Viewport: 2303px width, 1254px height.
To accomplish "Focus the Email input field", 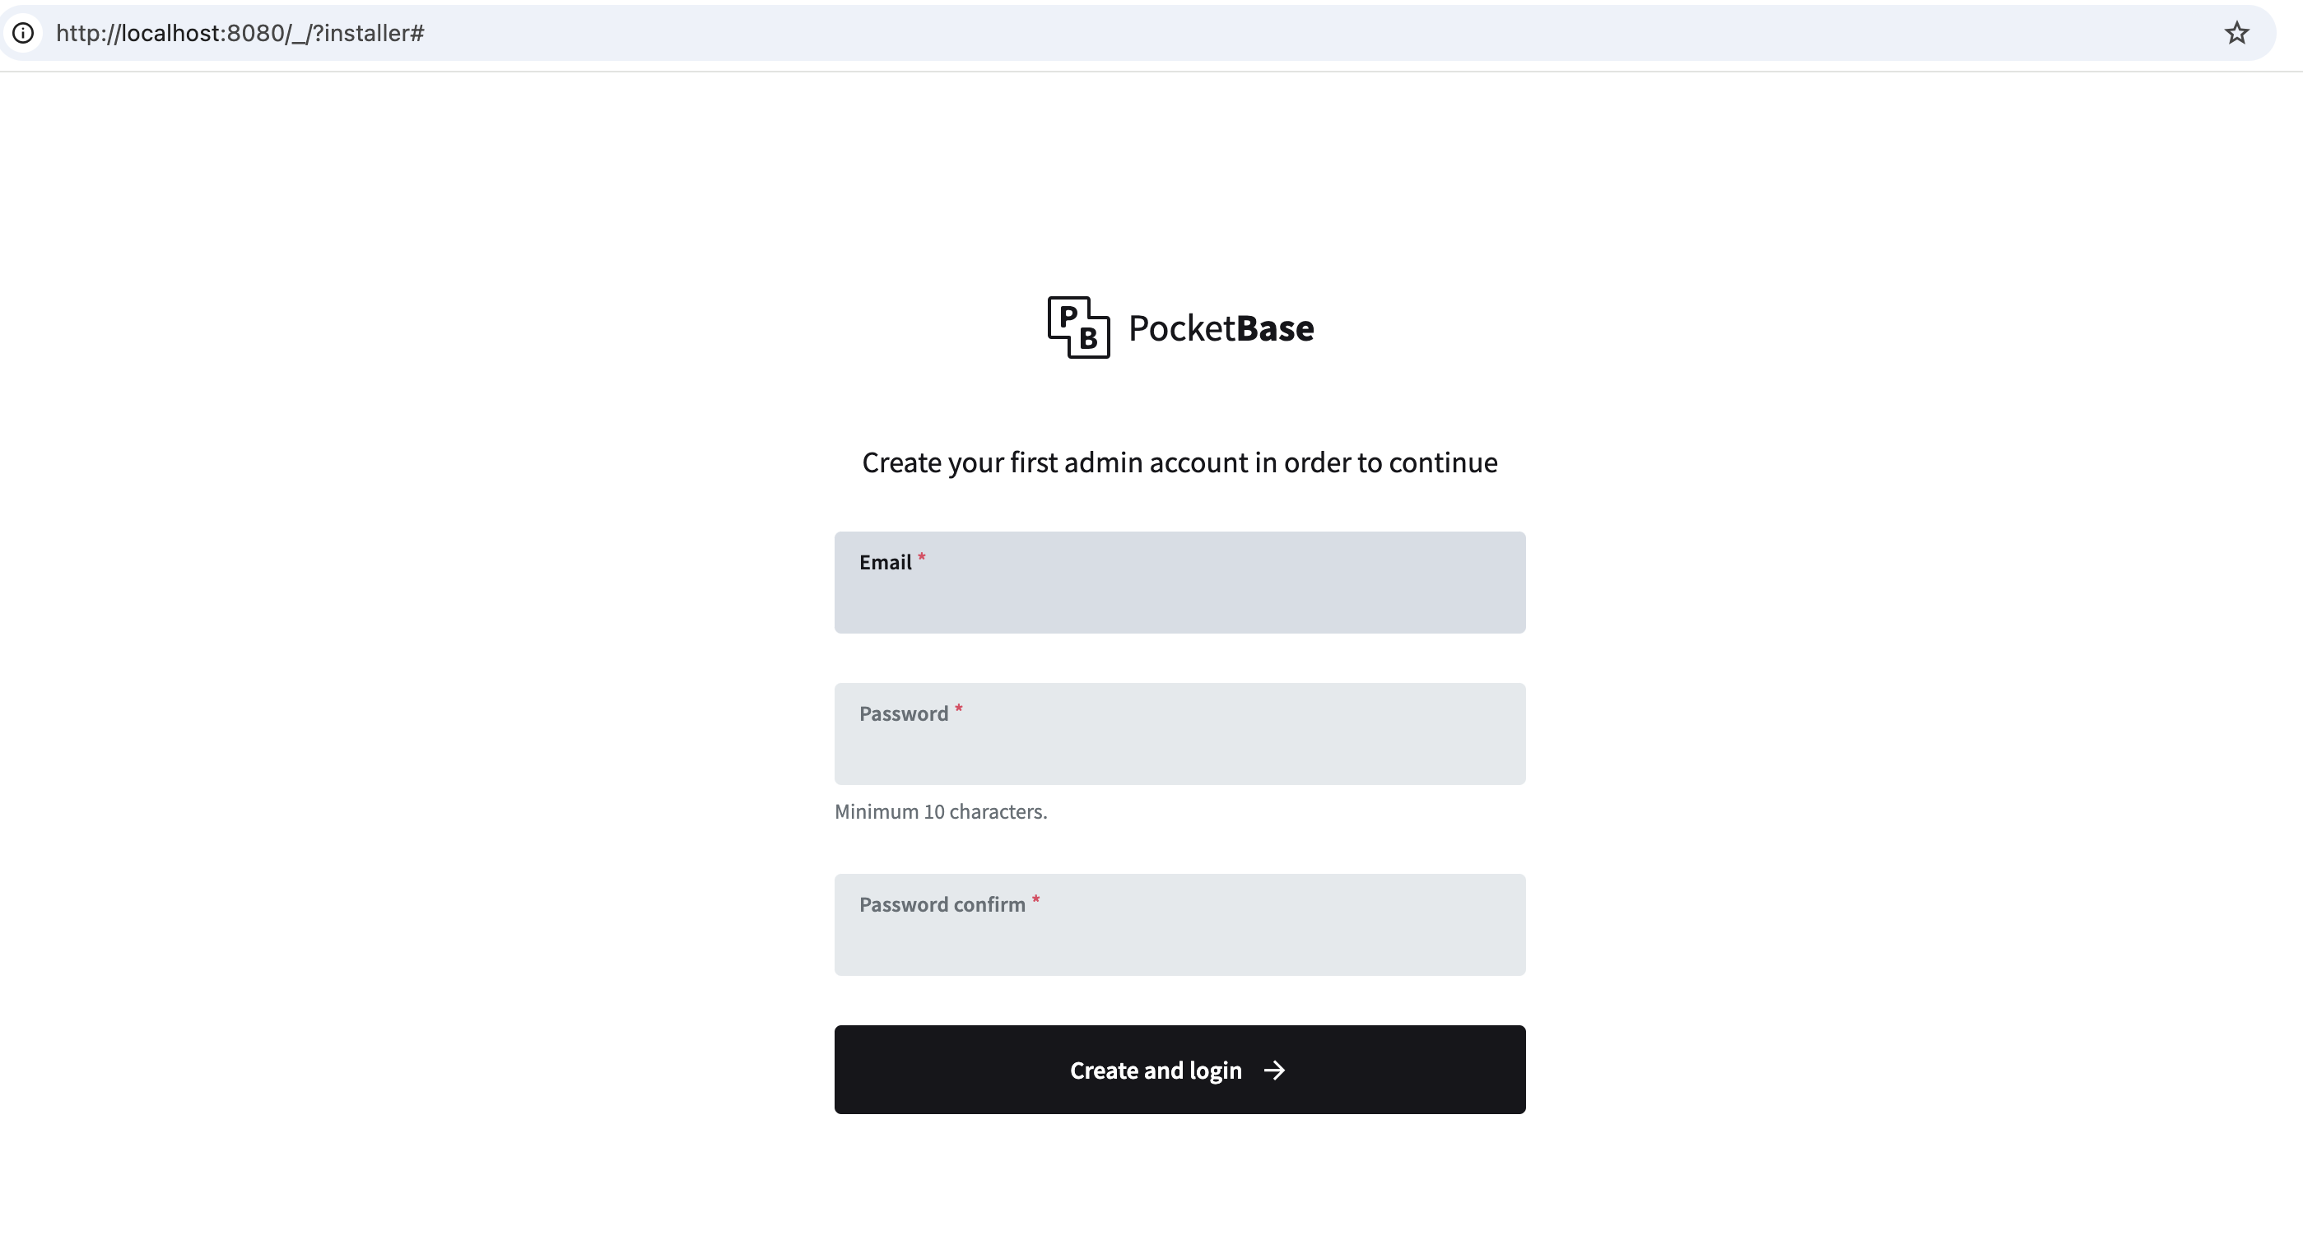I will [x=1179, y=597].
